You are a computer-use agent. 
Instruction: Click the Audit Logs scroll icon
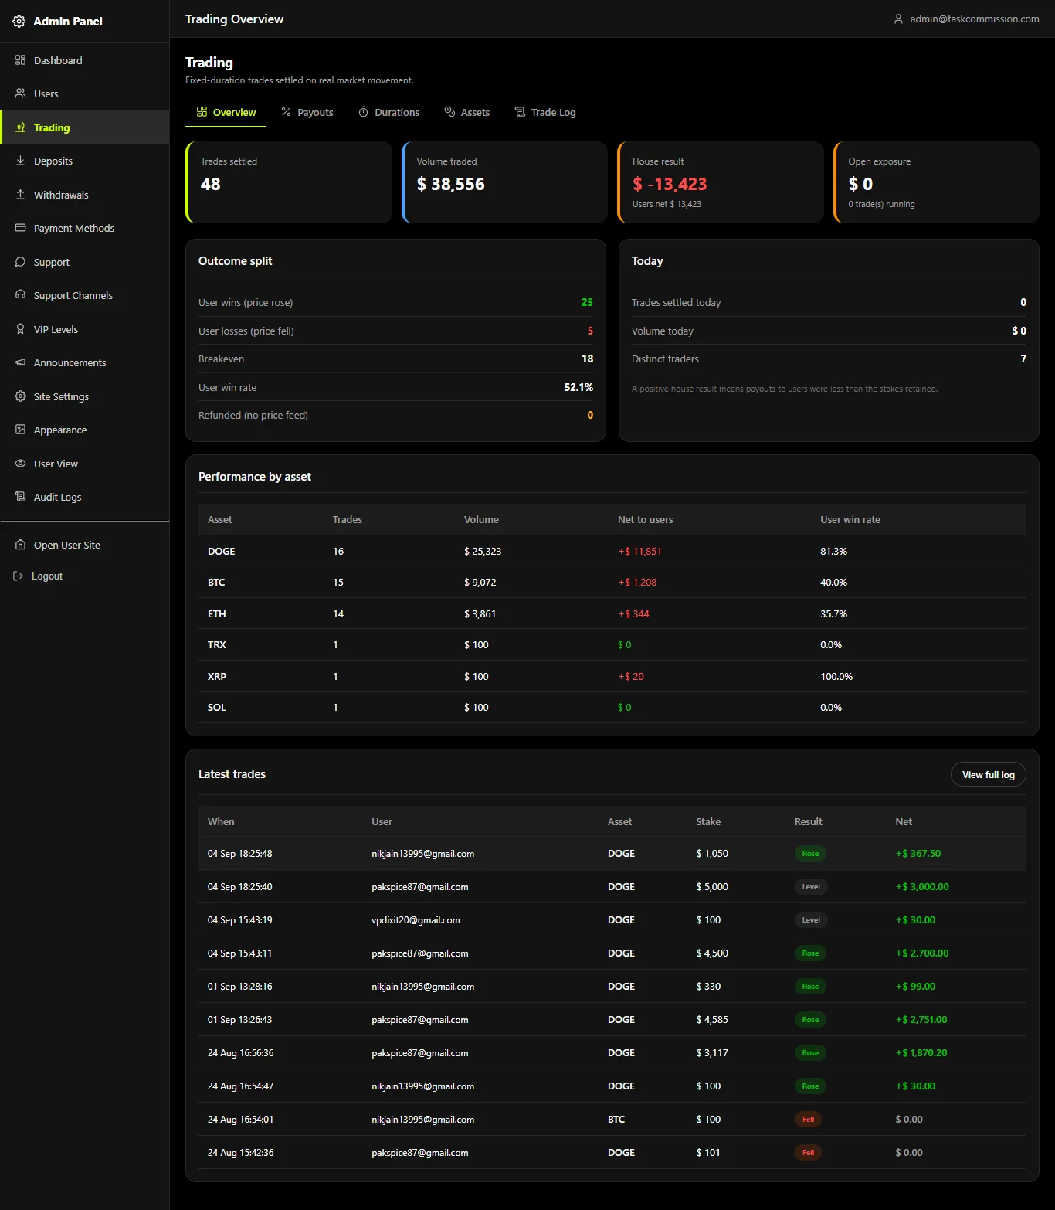pyautogui.click(x=21, y=497)
